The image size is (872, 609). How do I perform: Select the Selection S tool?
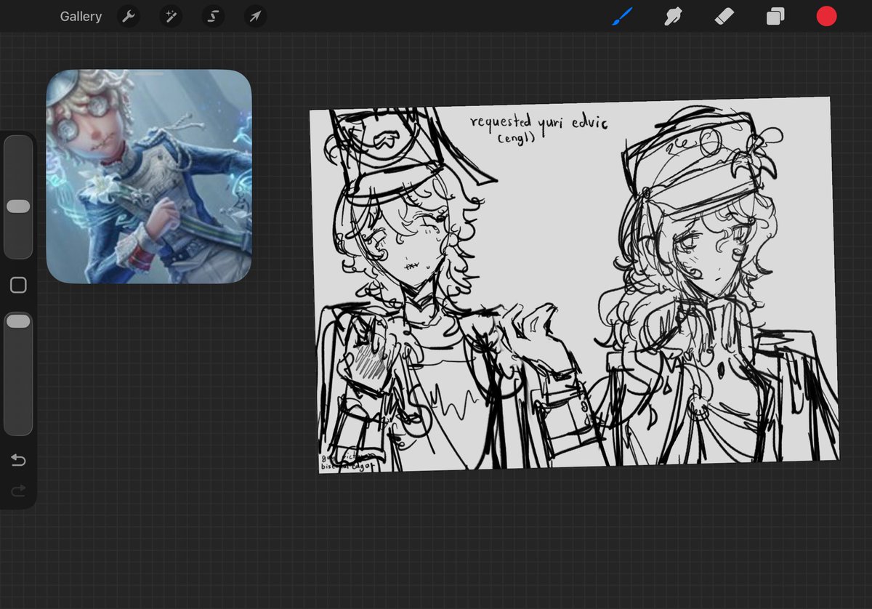coord(213,16)
